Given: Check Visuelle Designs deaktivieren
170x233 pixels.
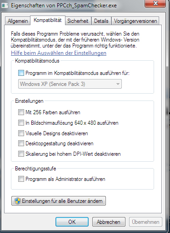Looking at the screenshot, I should point(21,133).
